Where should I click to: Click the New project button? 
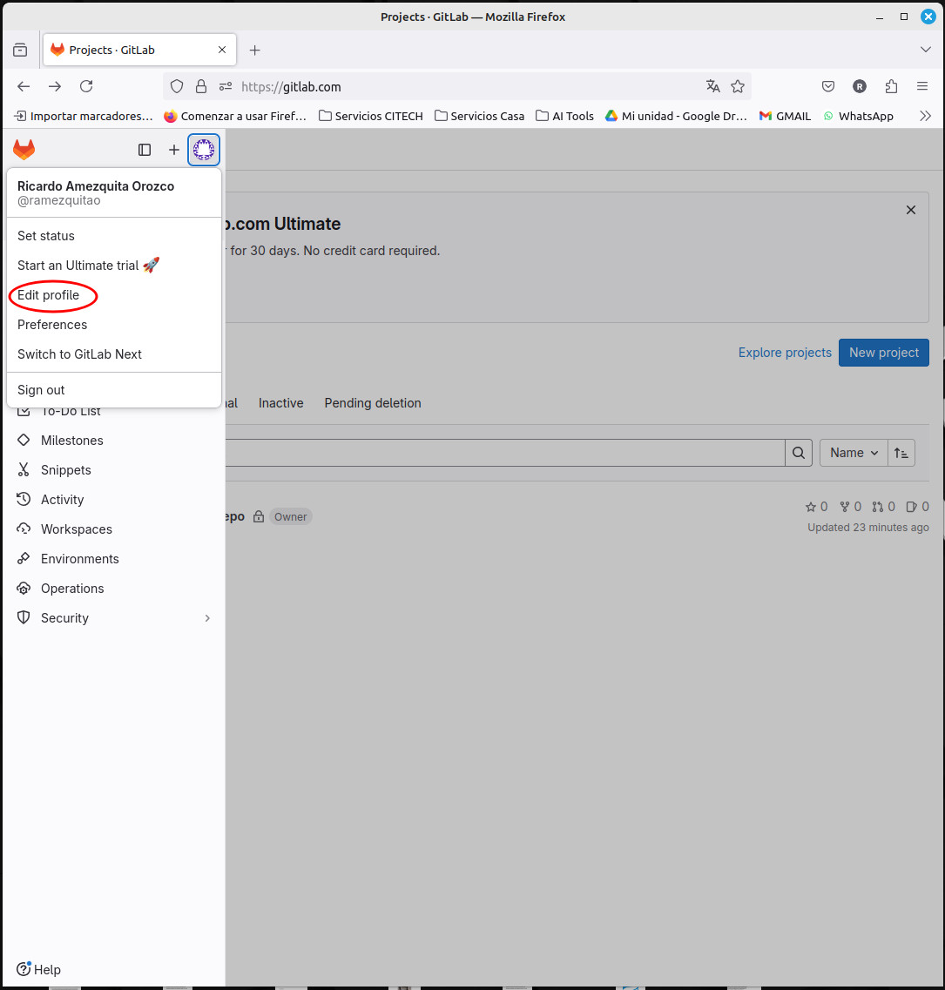[x=883, y=353]
